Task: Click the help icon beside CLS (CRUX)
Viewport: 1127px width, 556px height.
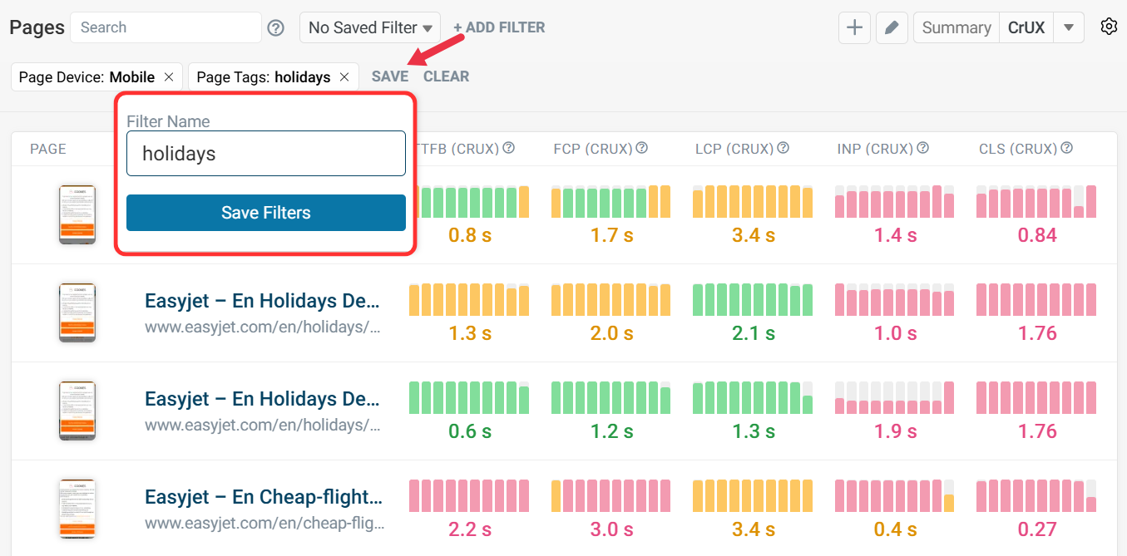Action: 1067,148
